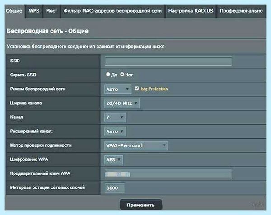
Task: Open the Режим беспроводной сети dropdown
Action: pyautogui.click(x=118, y=89)
